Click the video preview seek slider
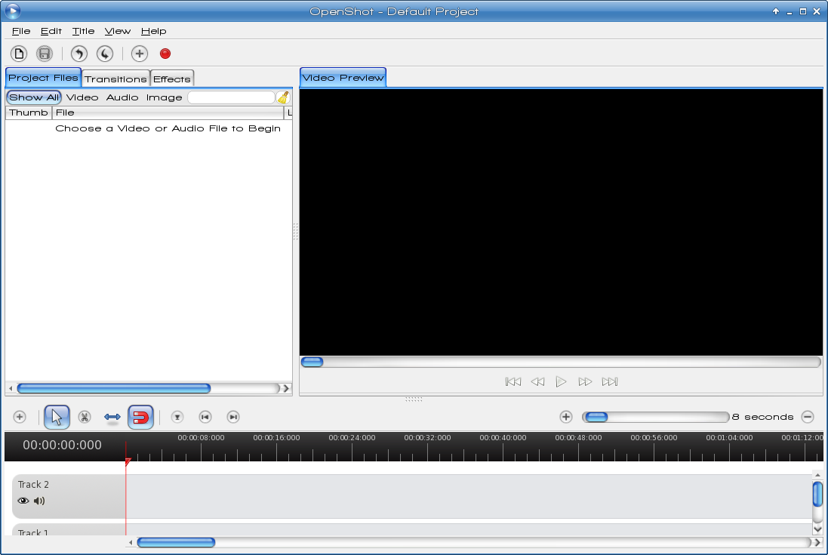Viewport: 828px width, 555px height. click(x=561, y=362)
